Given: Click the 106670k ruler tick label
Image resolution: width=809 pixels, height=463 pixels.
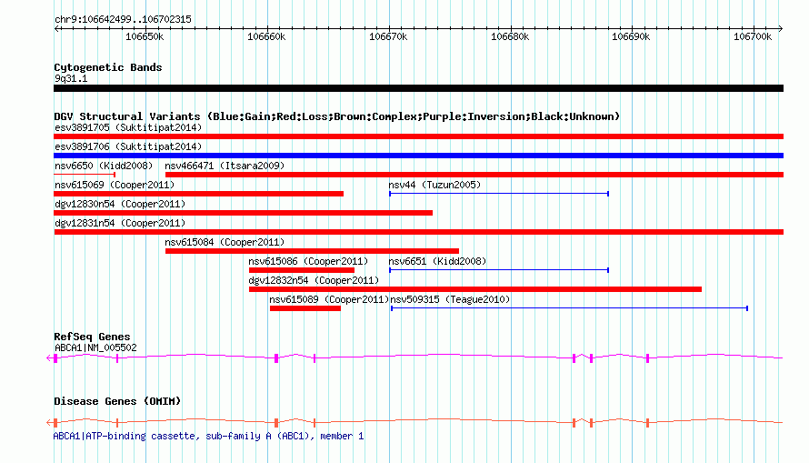Looking at the screenshot, I should click(x=388, y=36).
